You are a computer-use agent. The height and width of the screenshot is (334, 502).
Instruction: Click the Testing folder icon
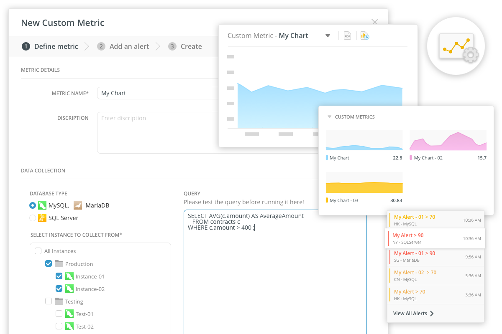pyautogui.click(x=59, y=301)
